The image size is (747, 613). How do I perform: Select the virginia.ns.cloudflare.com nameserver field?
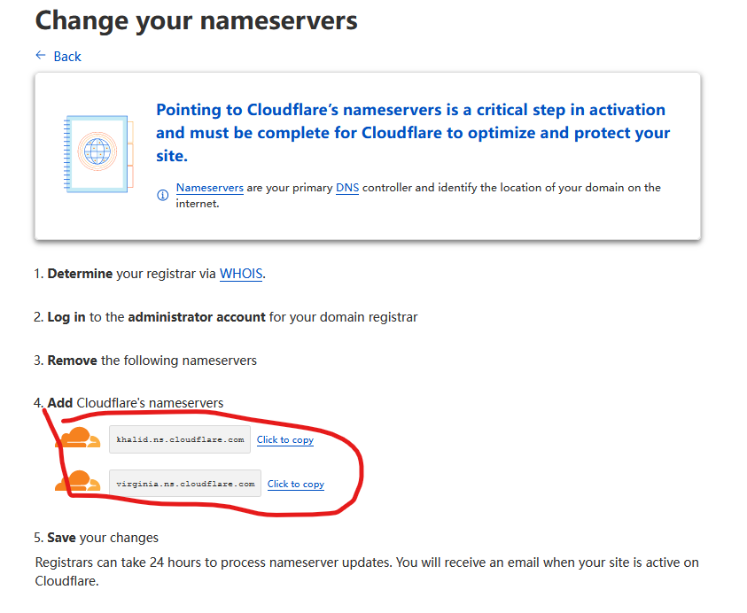[185, 484]
